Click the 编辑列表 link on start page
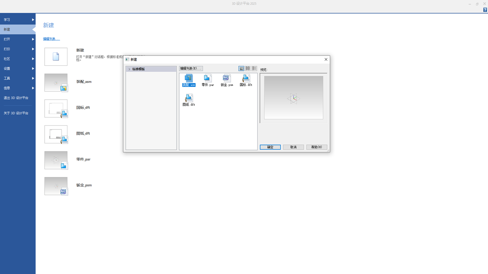 51,39
